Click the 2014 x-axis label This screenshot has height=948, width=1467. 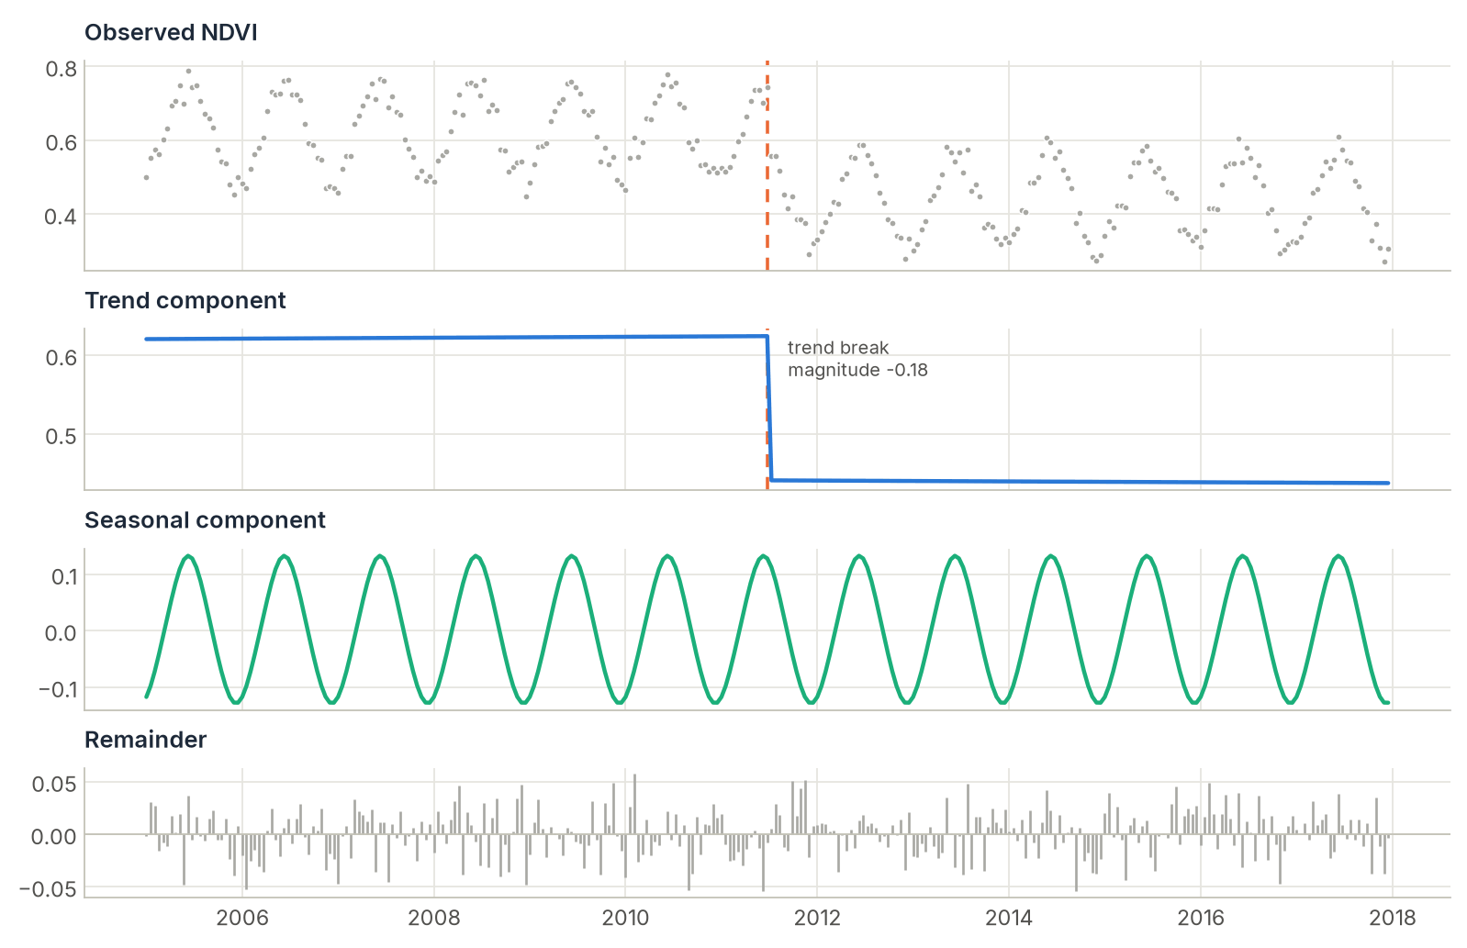(x=1009, y=918)
